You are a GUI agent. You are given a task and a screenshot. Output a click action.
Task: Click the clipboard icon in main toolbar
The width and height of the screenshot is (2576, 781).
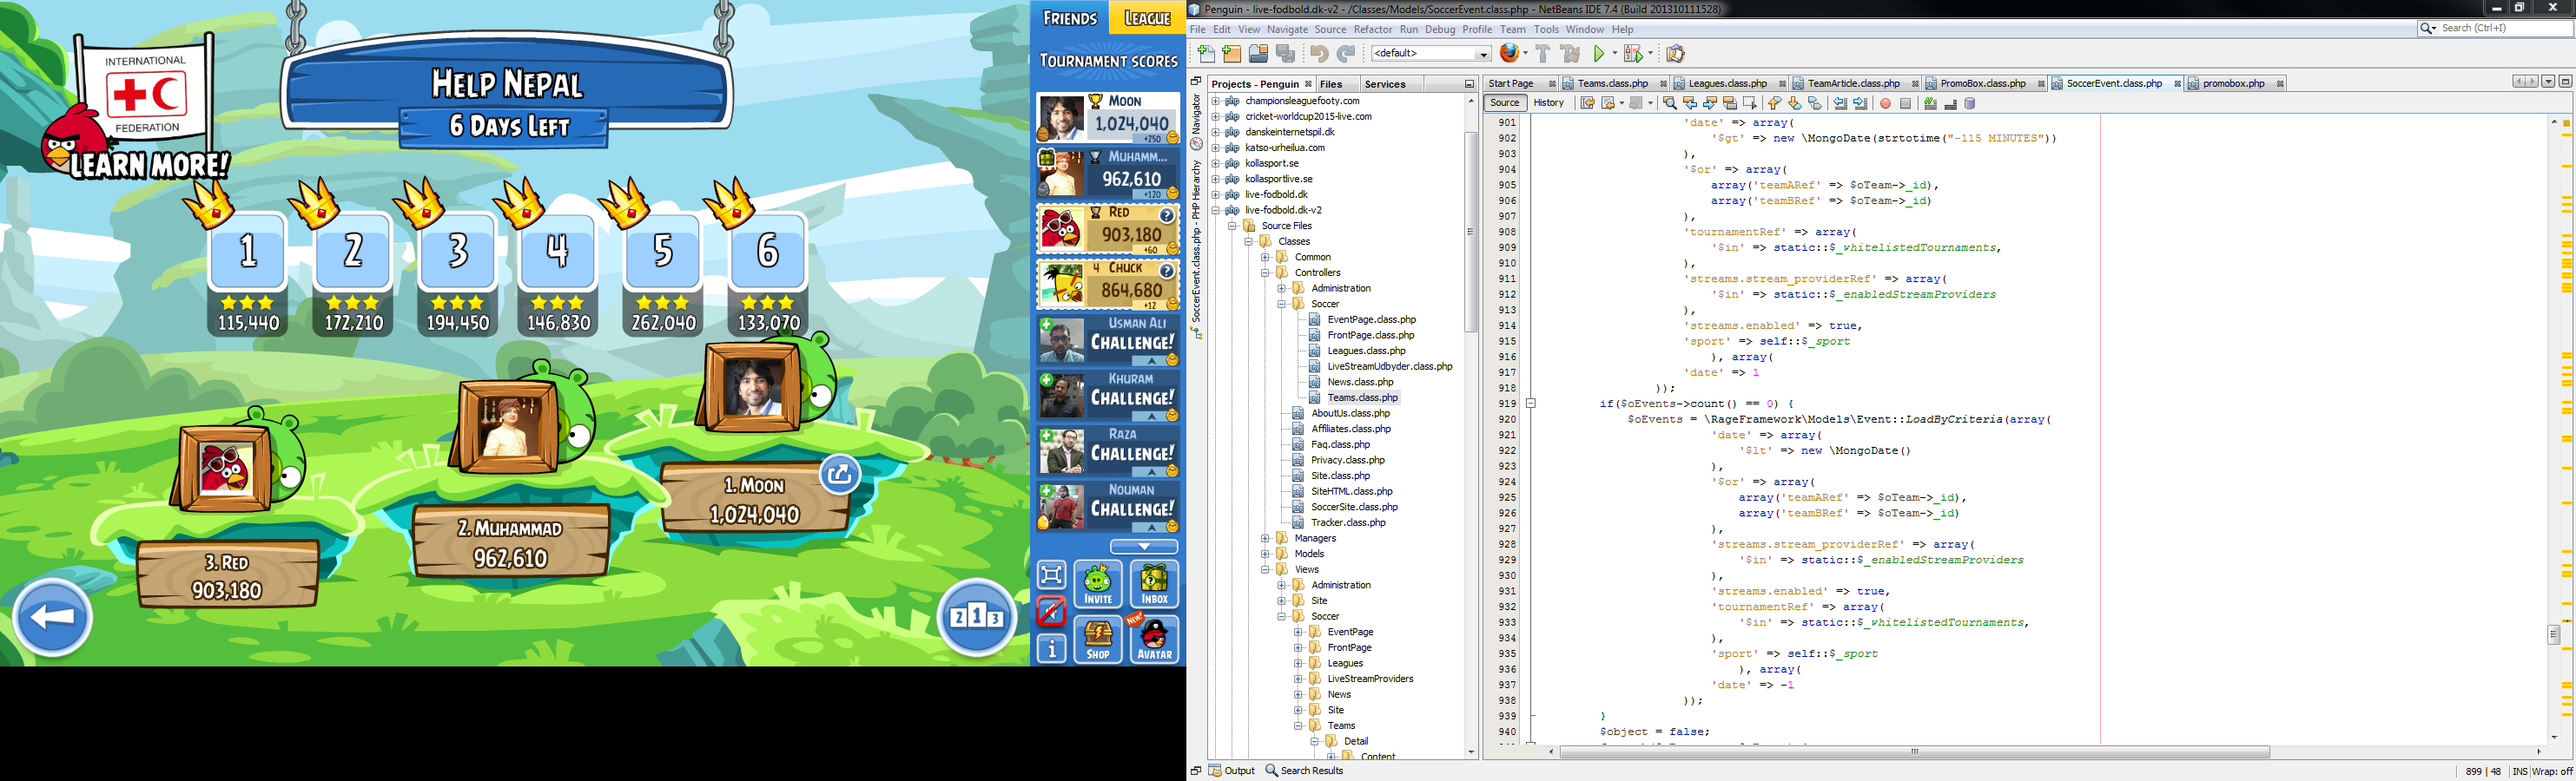pyautogui.click(x=1676, y=54)
